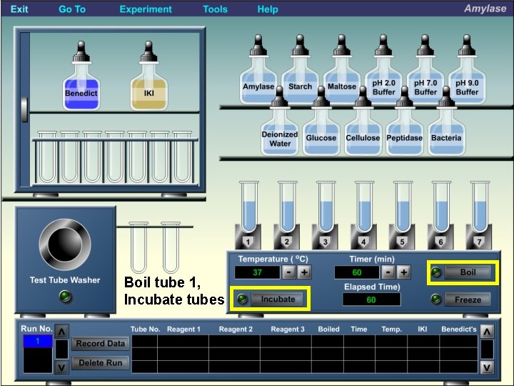Screen dimensions: 514x386
Task: Click Run No. down arrow
Action: (61, 367)
